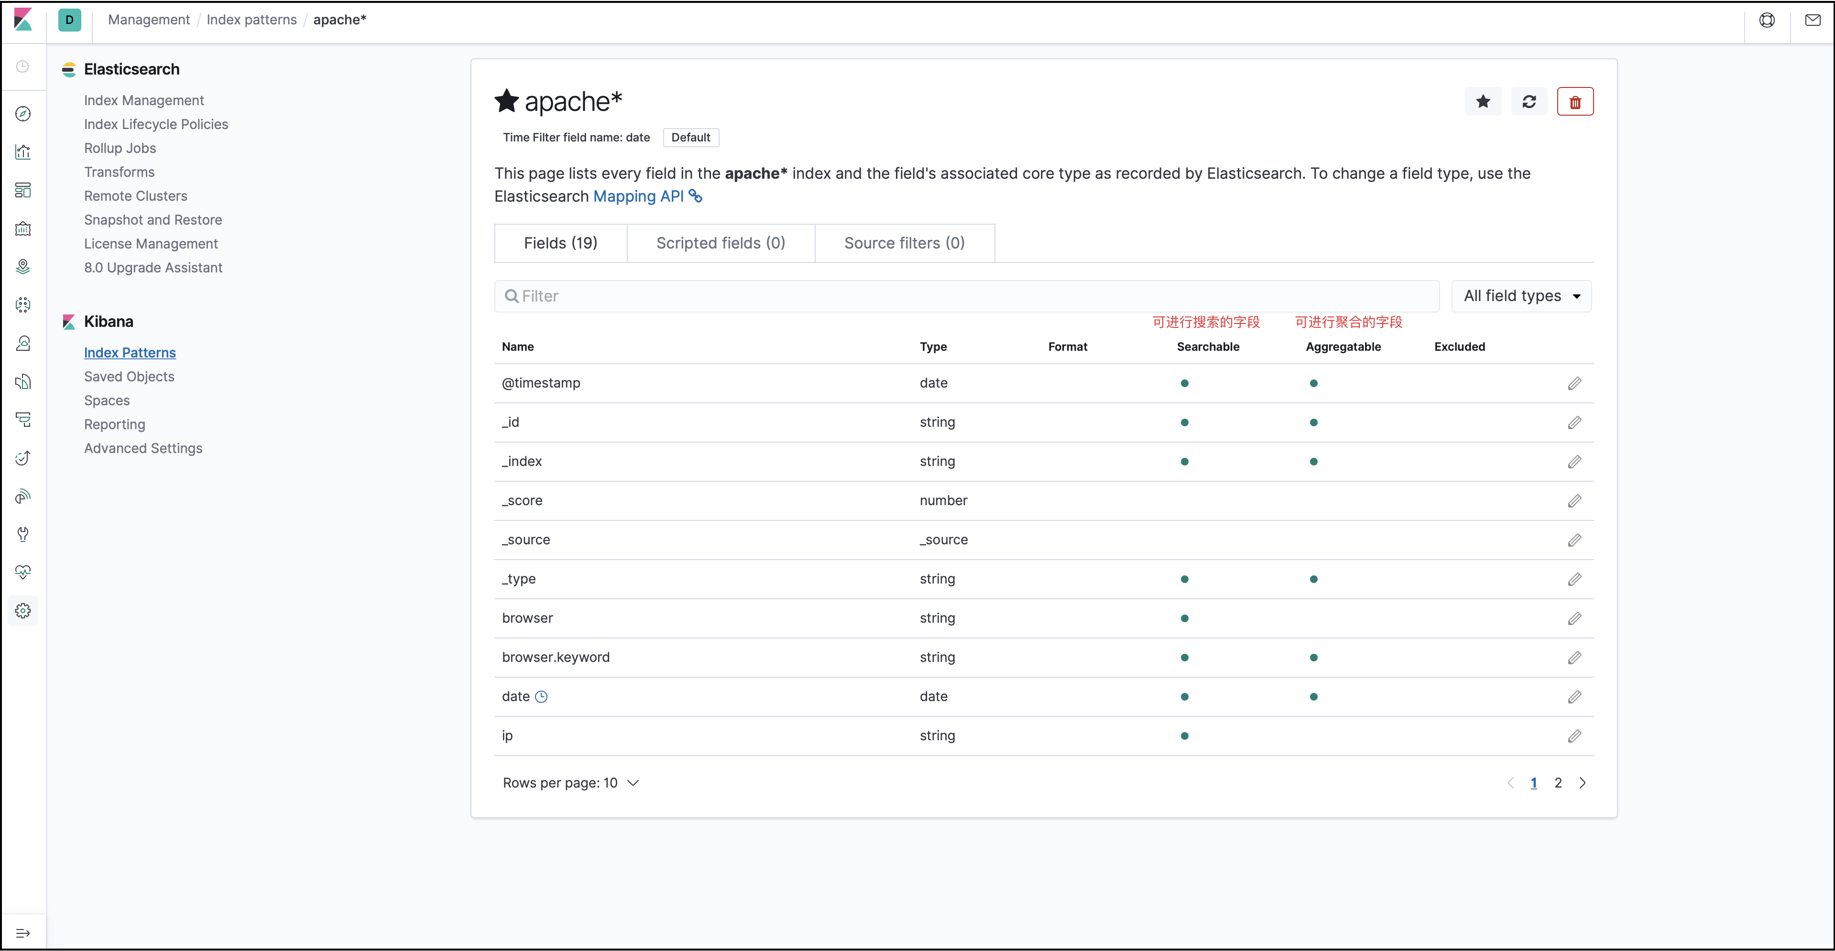
Task: Edit the @timestamp field
Action: [x=1573, y=384]
